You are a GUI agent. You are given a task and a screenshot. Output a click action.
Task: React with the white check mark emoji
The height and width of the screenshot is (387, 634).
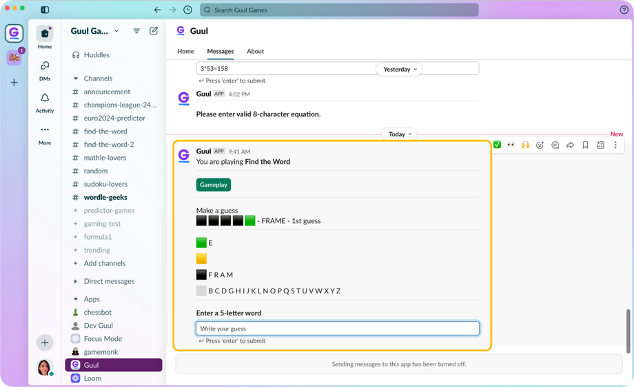[x=498, y=145]
